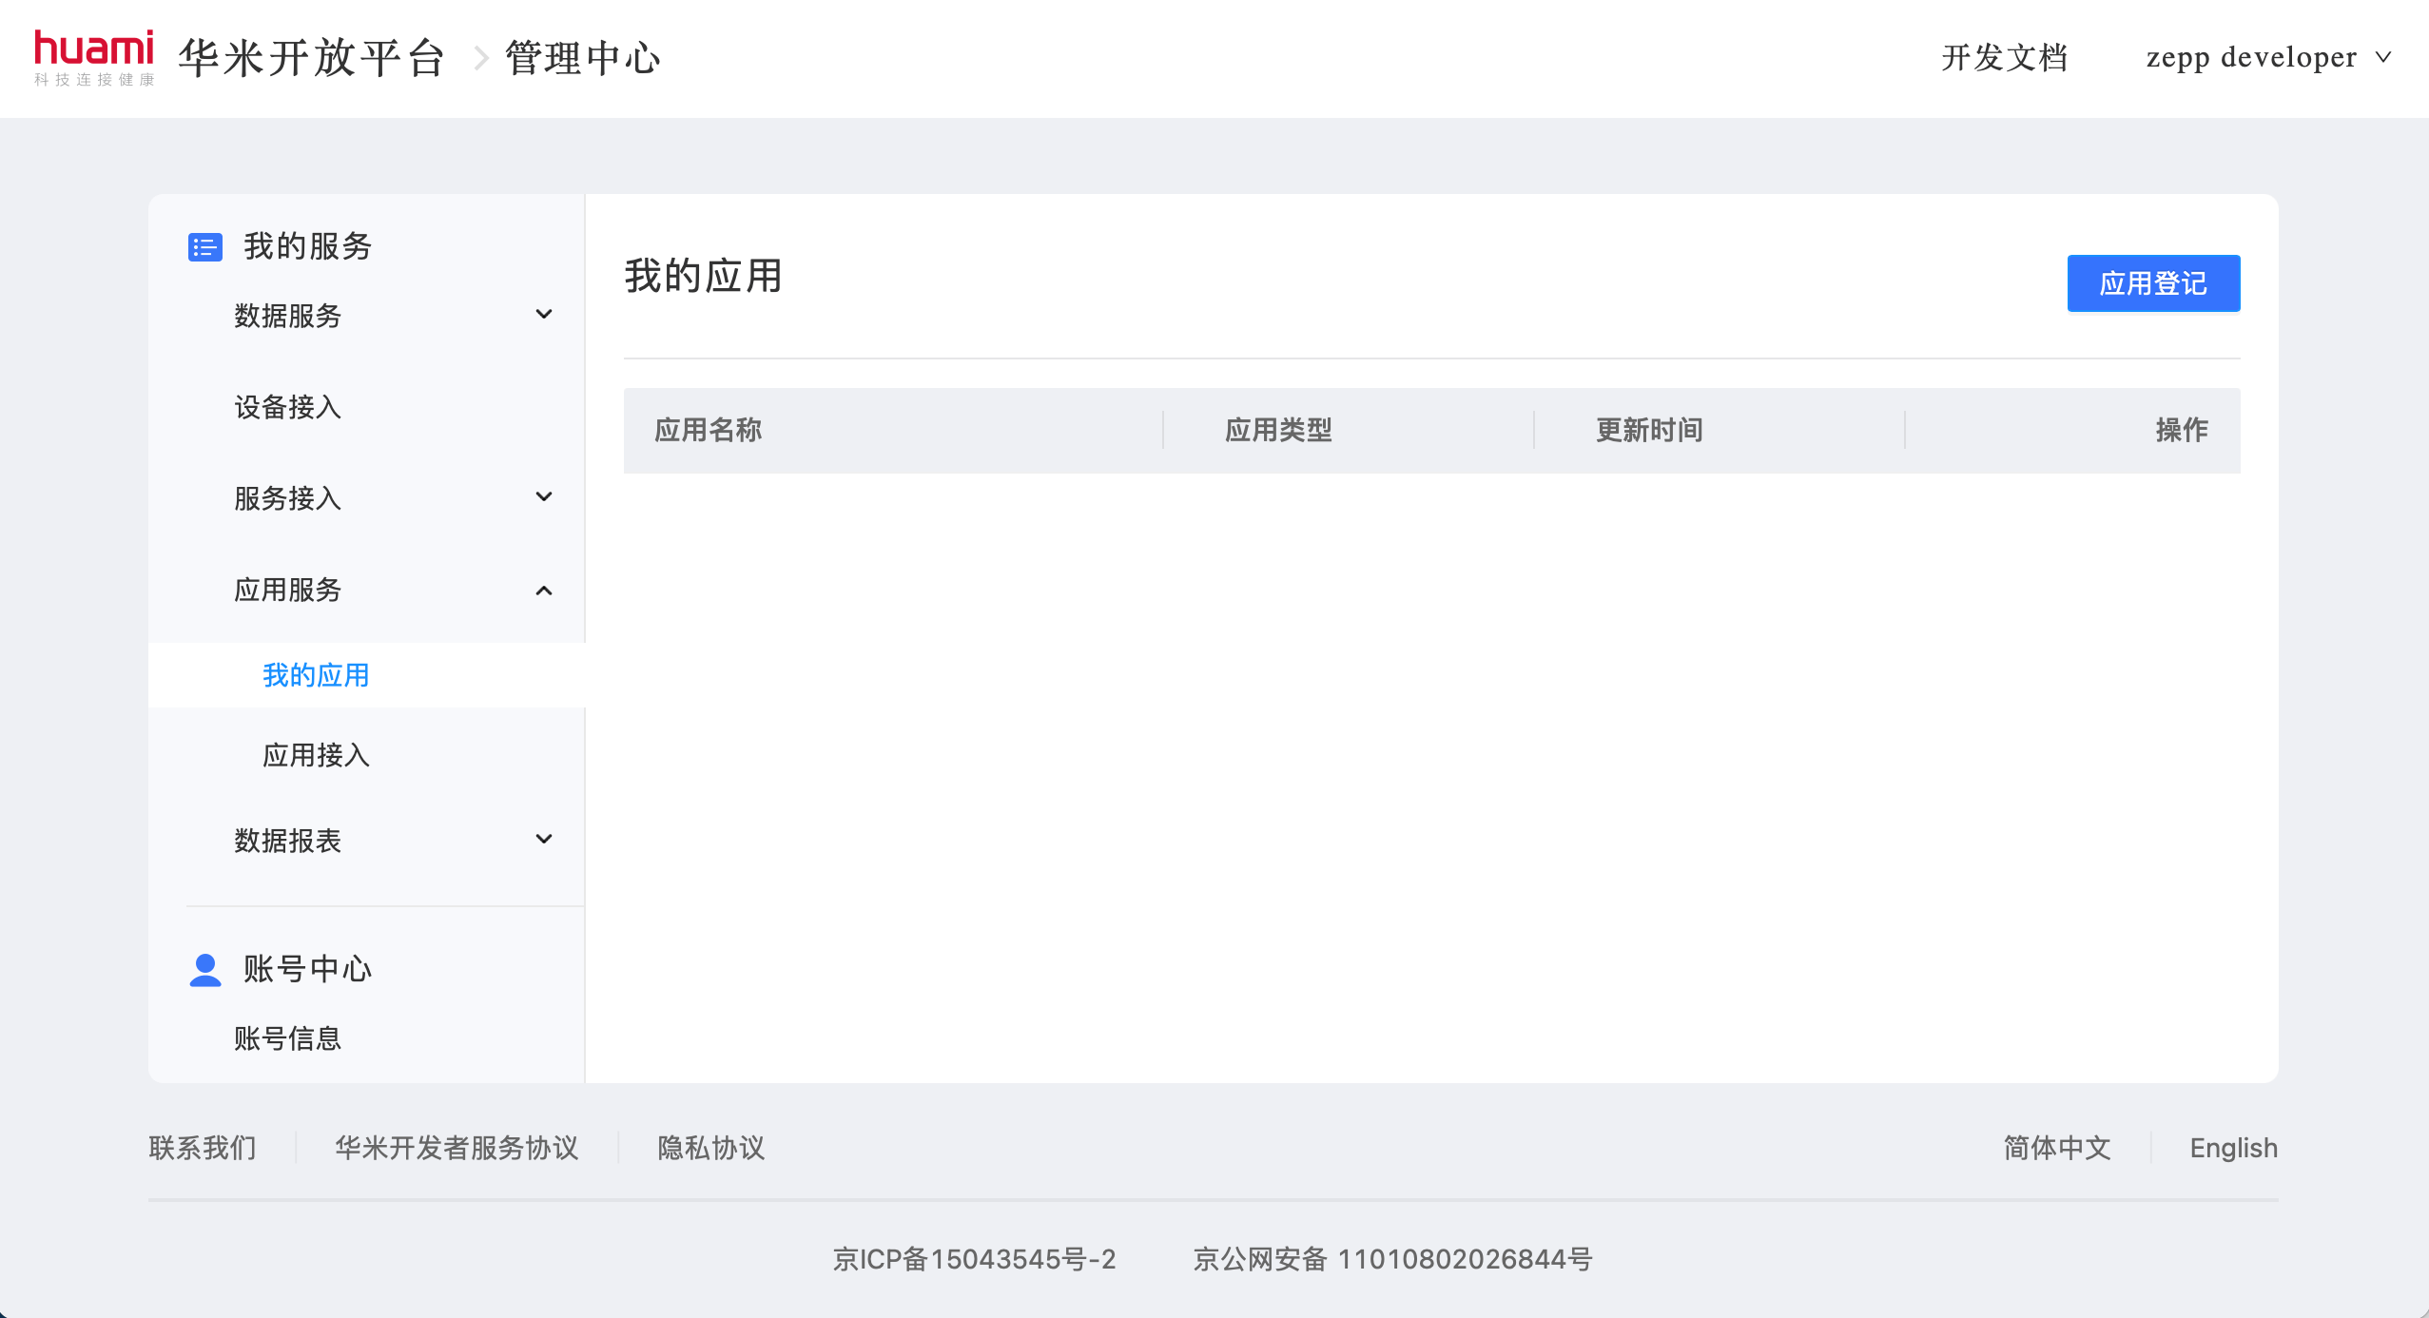Expand the 服务接入 chevron
Image resolution: width=2429 pixels, height=1318 pixels.
coord(544,497)
